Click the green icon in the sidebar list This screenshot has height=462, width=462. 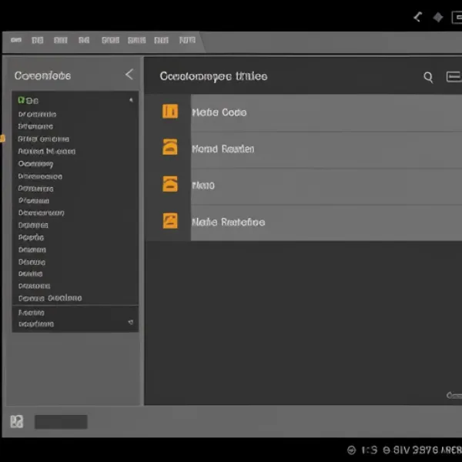click(21, 100)
